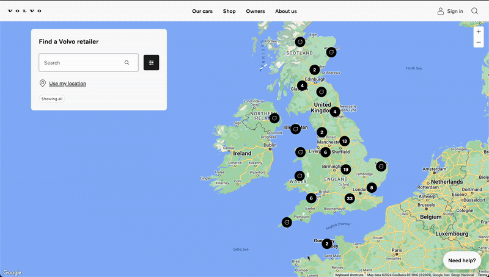
Task: Open the Shop menu
Action: point(229,11)
